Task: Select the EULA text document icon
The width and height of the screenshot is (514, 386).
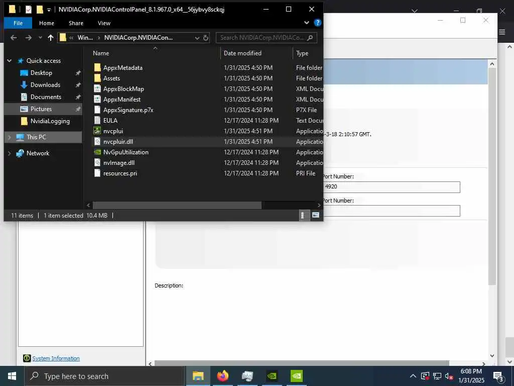Action: (x=97, y=121)
